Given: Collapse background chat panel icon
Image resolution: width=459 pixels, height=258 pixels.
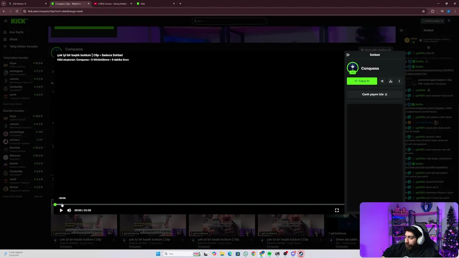Looking at the screenshot, I should pos(401,30).
